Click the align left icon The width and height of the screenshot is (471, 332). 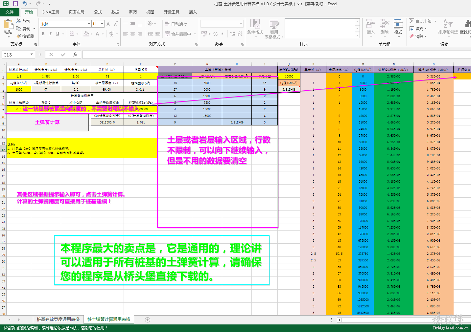[x=126, y=33]
